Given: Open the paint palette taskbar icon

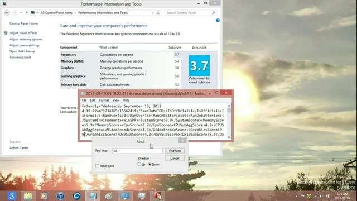Looking at the screenshot, I should pyautogui.click(x=109, y=196).
